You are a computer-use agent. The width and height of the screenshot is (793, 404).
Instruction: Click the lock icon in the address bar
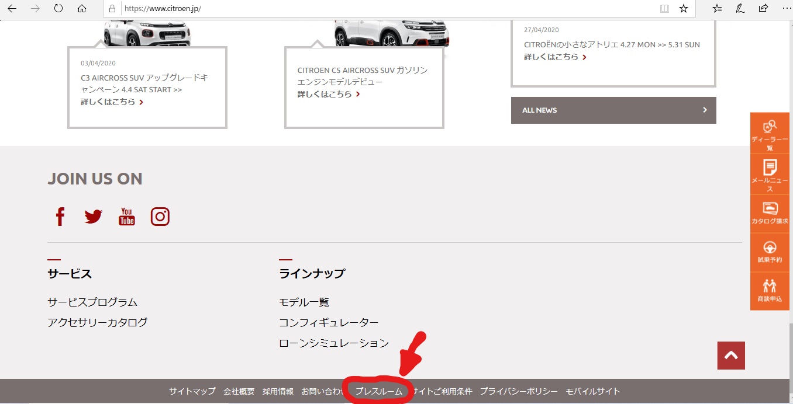coord(113,9)
